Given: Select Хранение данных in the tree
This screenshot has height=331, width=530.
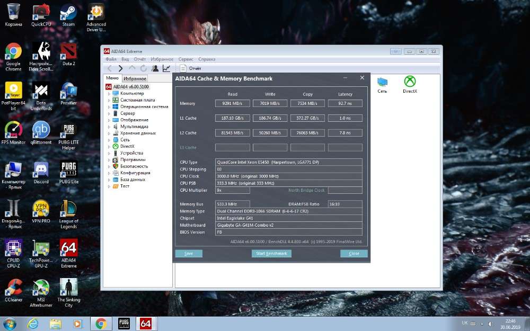Looking at the screenshot, I should point(138,133).
